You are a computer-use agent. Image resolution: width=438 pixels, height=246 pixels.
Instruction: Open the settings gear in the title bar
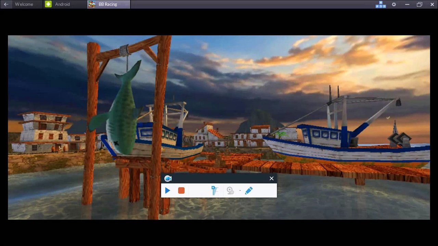click(x=394, y=4)
